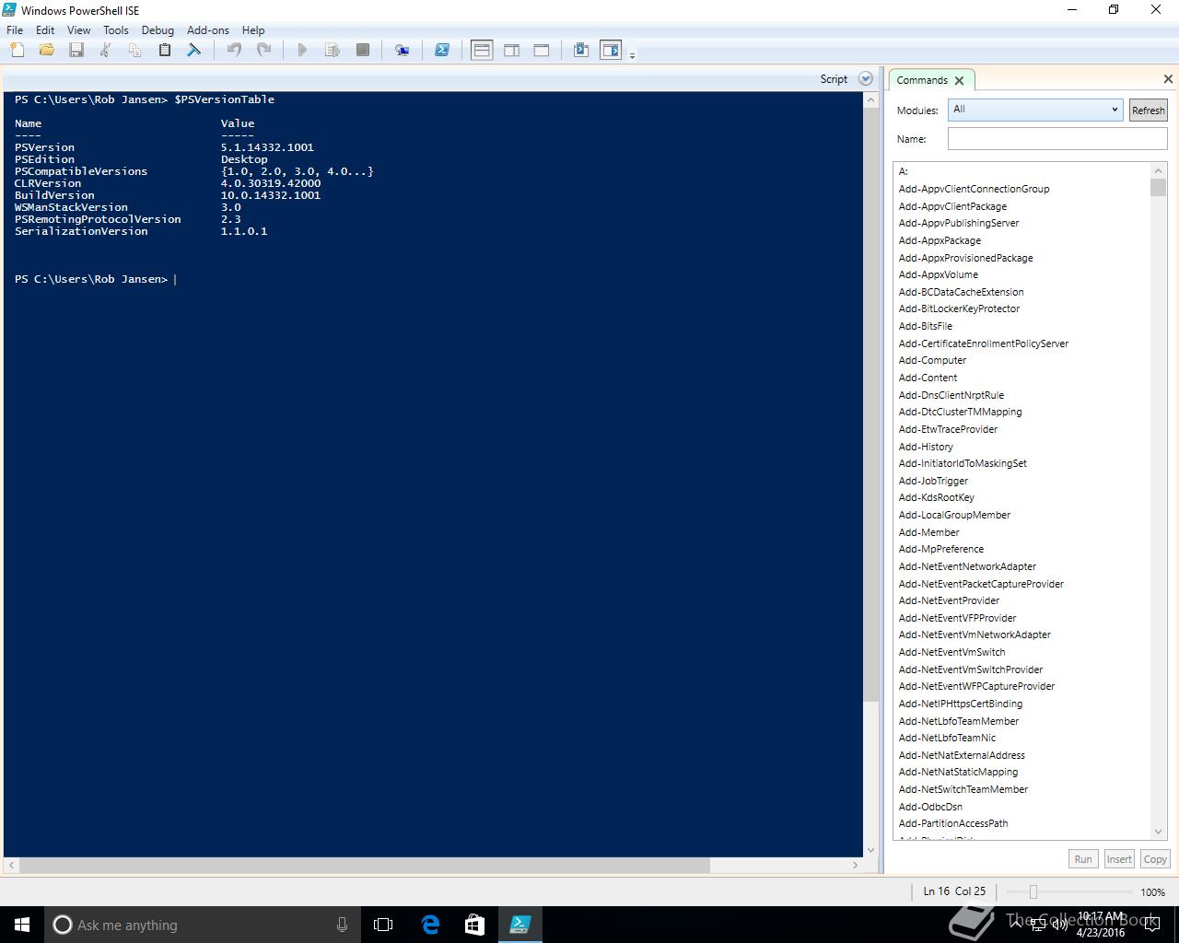Click the console horizontal scrollbar right arrow
The image size is (1179, 943).
pyautogui.click(x=856, y=866)
